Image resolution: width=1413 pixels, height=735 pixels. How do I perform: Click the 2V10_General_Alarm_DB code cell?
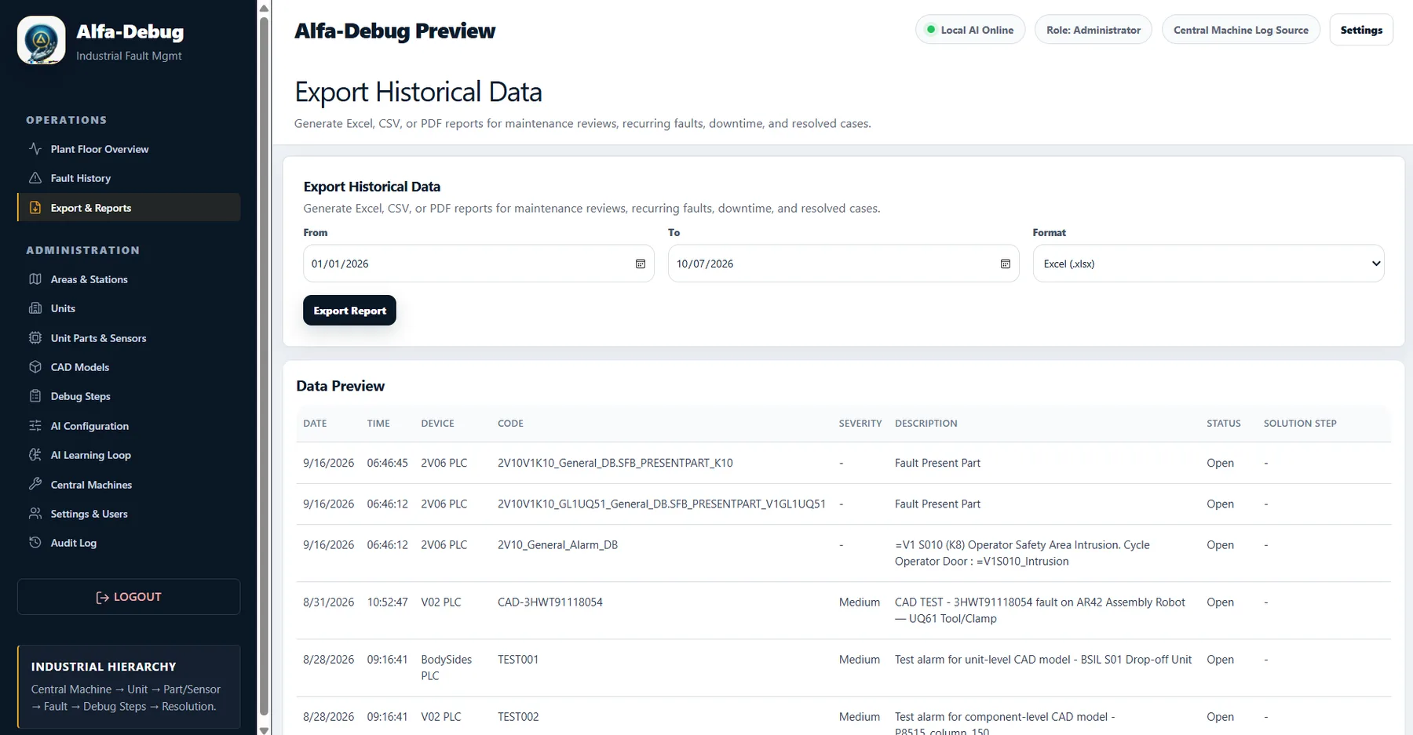tap(557, 545)
